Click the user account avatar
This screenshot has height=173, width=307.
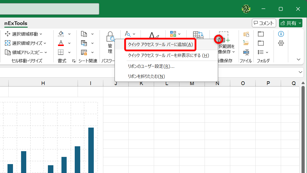[x=246, y=9]
